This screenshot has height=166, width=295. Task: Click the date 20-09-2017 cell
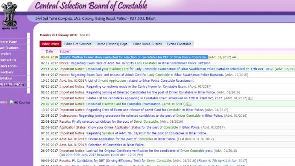point(49,104)
